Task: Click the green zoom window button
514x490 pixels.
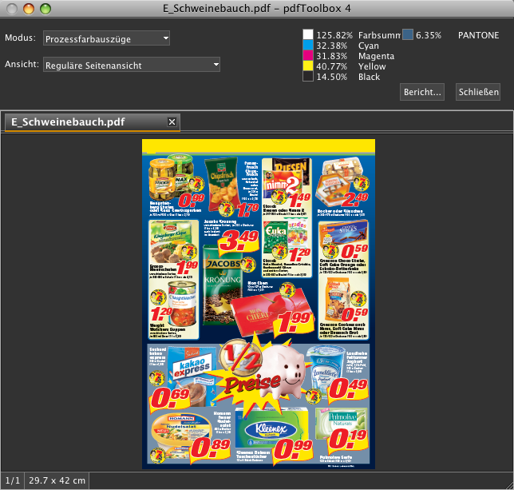Action: coord(45,8)
